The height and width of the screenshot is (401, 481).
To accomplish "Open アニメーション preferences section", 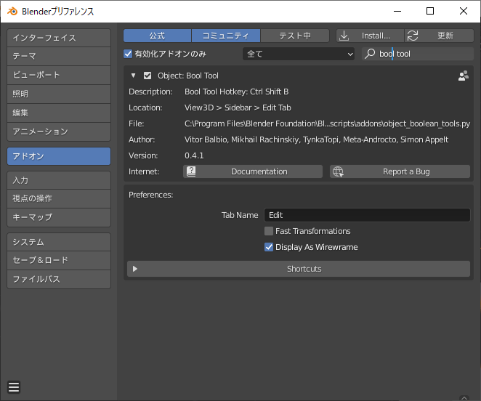I will point(59,132).
